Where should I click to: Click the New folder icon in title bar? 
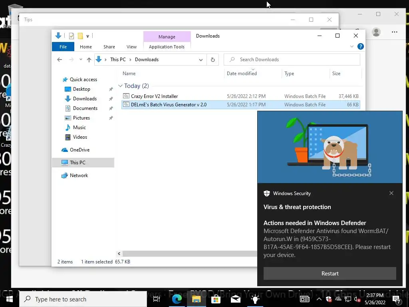click(x=80, y=36)
